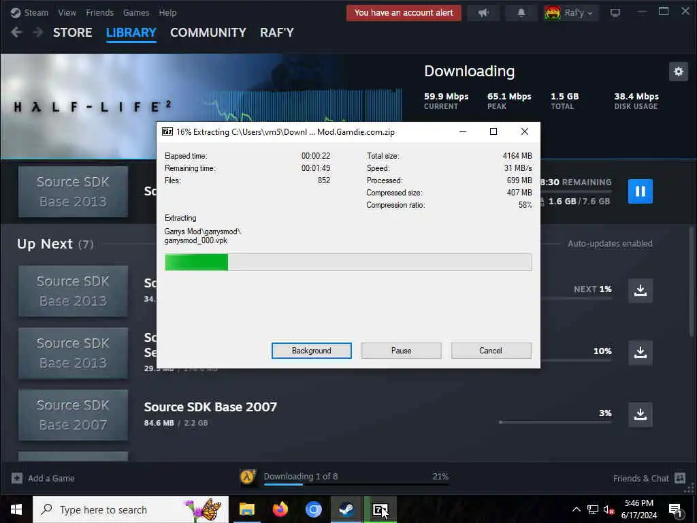The height and width of the screenshot is (523, 697).
Task: Navigate forward with the right arrow
Action: pos(38,32)
